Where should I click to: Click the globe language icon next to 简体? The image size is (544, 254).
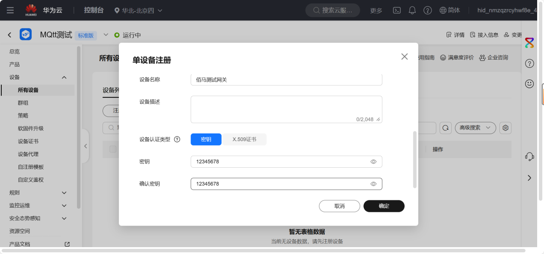tap(442, 10)
